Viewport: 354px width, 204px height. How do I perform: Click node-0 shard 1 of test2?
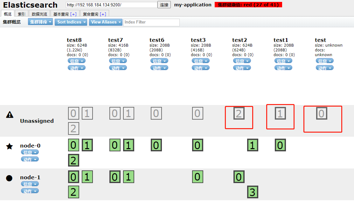[x=253, y=145]
